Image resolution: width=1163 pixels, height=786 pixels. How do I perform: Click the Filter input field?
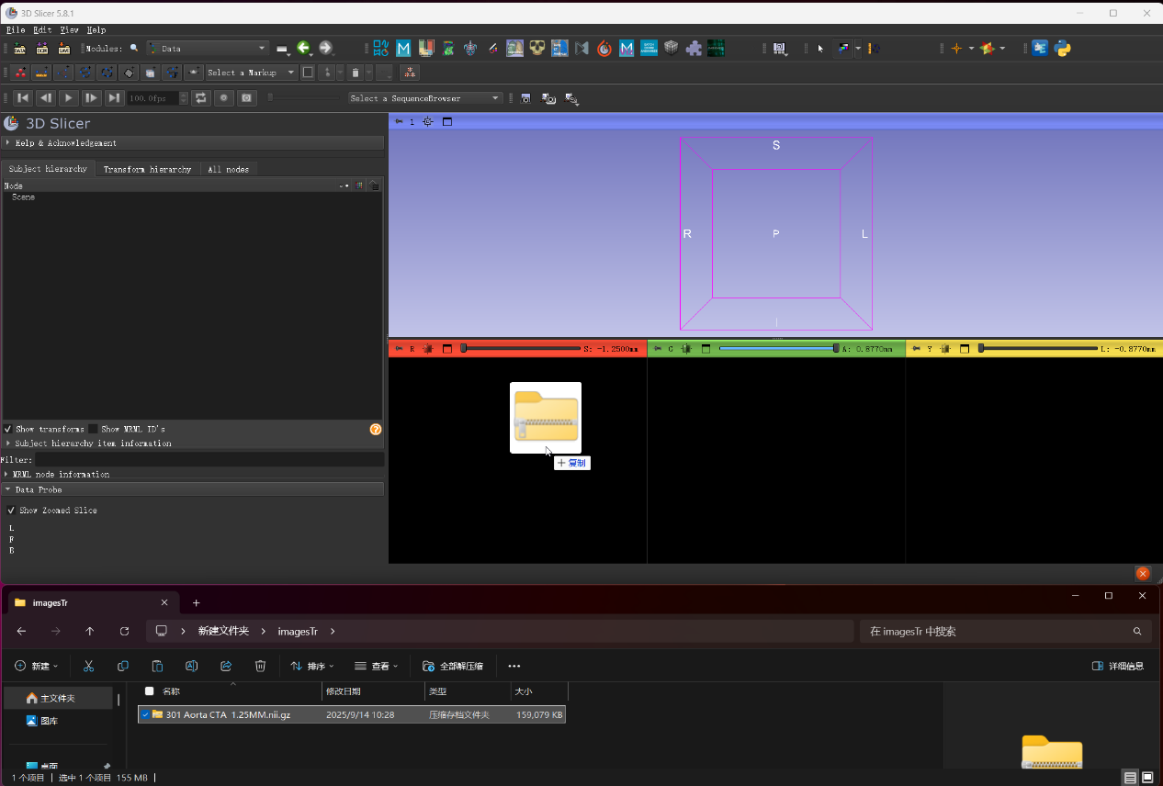[209, 459]
